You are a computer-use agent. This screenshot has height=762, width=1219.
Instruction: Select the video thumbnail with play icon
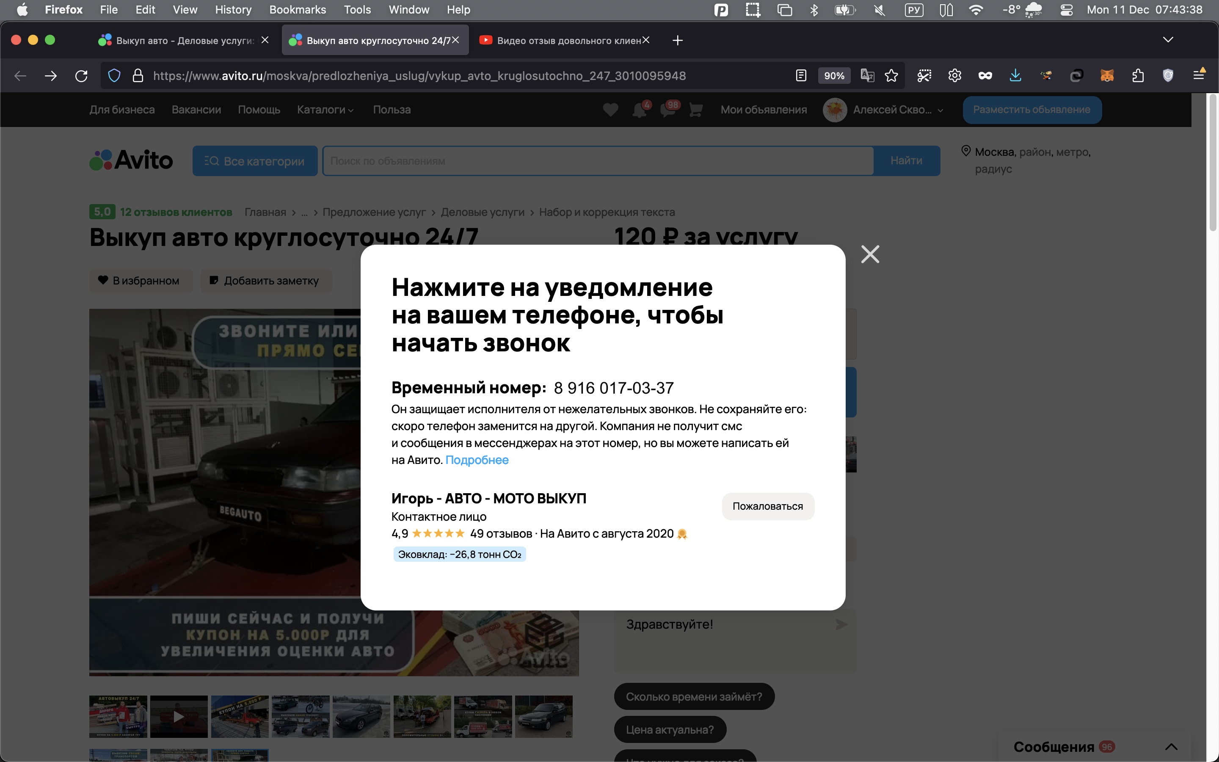(x=178, y=716)
